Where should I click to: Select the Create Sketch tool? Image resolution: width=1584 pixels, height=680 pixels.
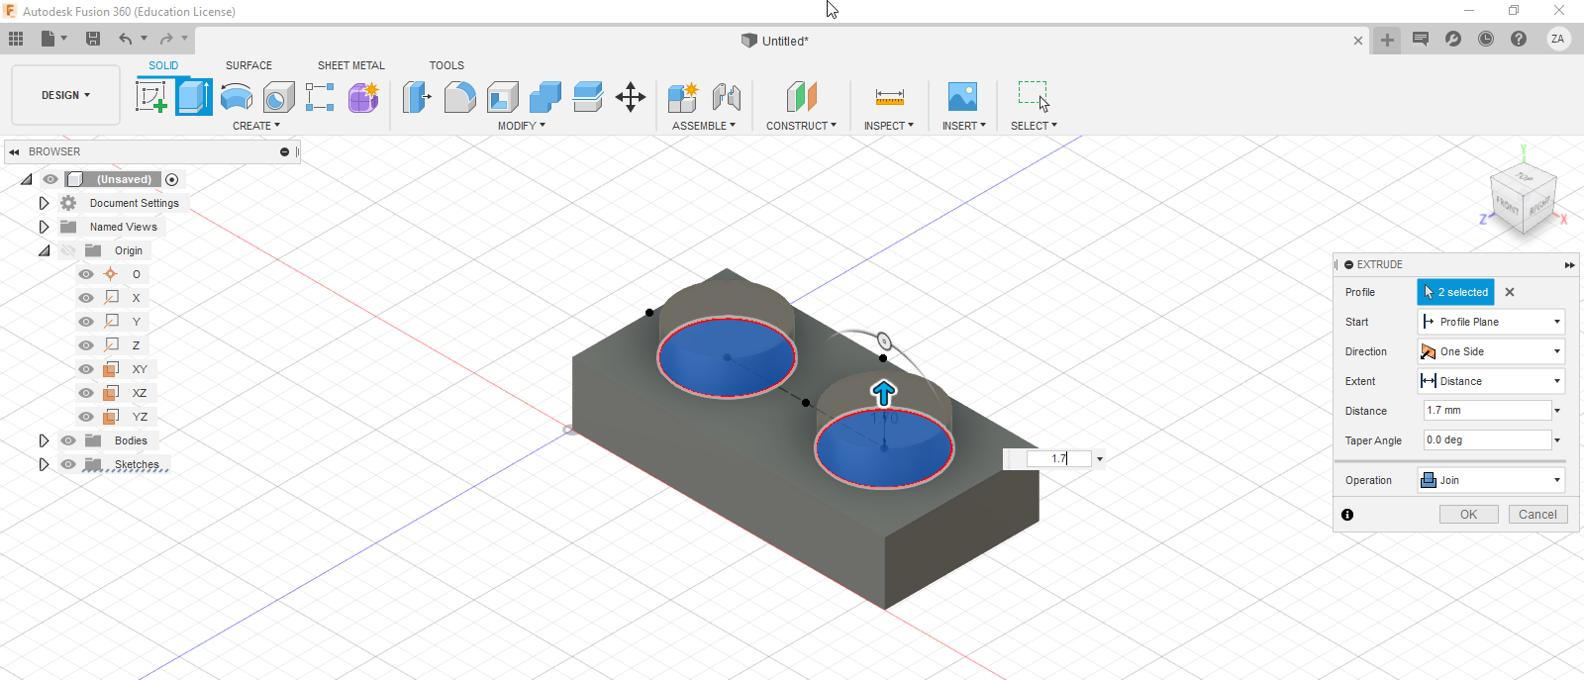[151, 97]
